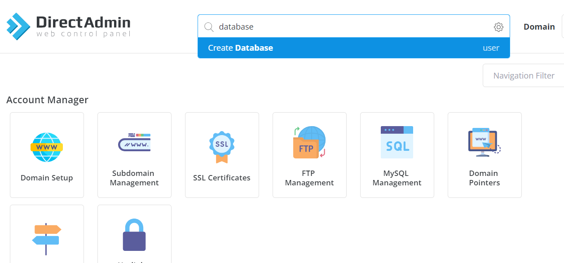Select the FTP Management folder icon
The image size is (564, 263).
tap(309, 143)
